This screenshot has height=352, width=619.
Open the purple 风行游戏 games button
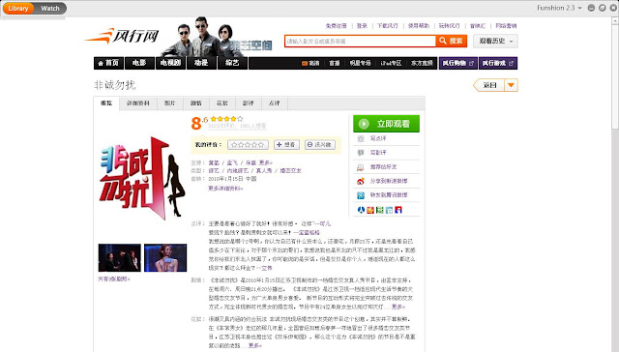point(498,63)
